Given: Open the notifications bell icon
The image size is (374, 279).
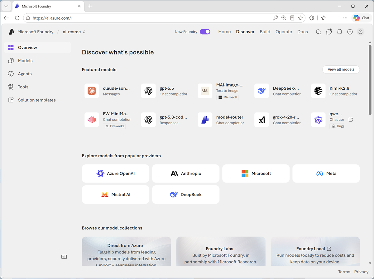Looking at the screenshot, I should (340, 32).
